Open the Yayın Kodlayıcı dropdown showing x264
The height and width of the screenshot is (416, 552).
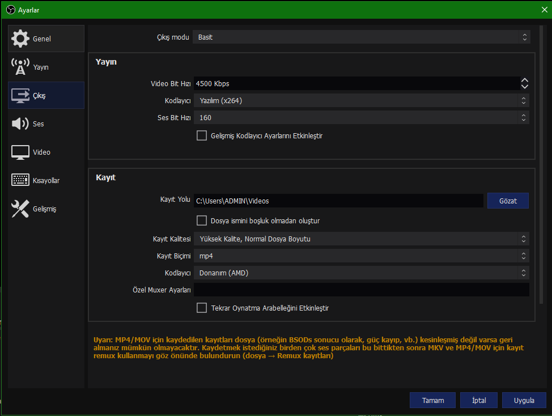pos(362,101)
